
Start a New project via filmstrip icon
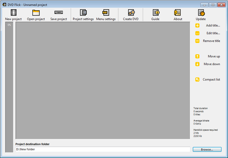pyautogui.click(x=14, y=13)
